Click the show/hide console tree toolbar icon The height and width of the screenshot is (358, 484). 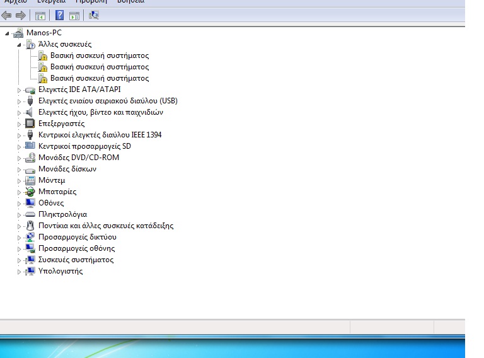pyautogui.click(x=40, y=15)
